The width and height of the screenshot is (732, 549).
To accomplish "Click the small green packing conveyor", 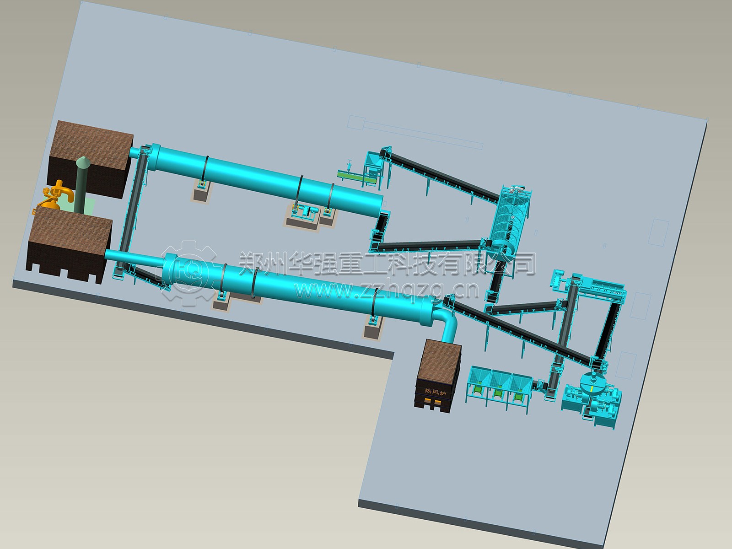I will point(350,172).
